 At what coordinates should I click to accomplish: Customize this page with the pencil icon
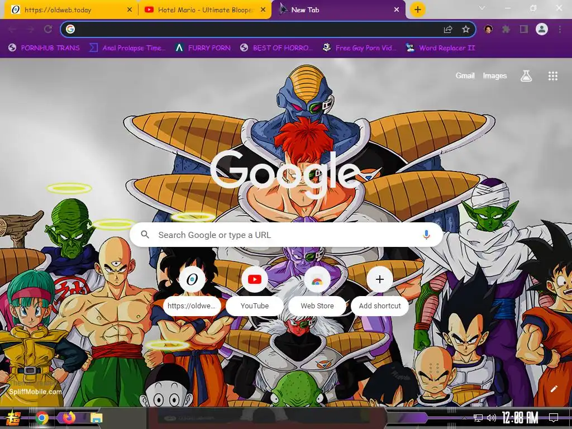pyautogui.click(x=554, y=389)
